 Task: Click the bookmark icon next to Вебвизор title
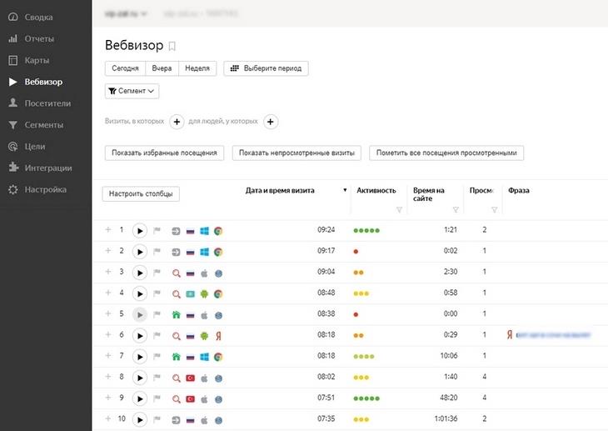(x=172, y=47)
